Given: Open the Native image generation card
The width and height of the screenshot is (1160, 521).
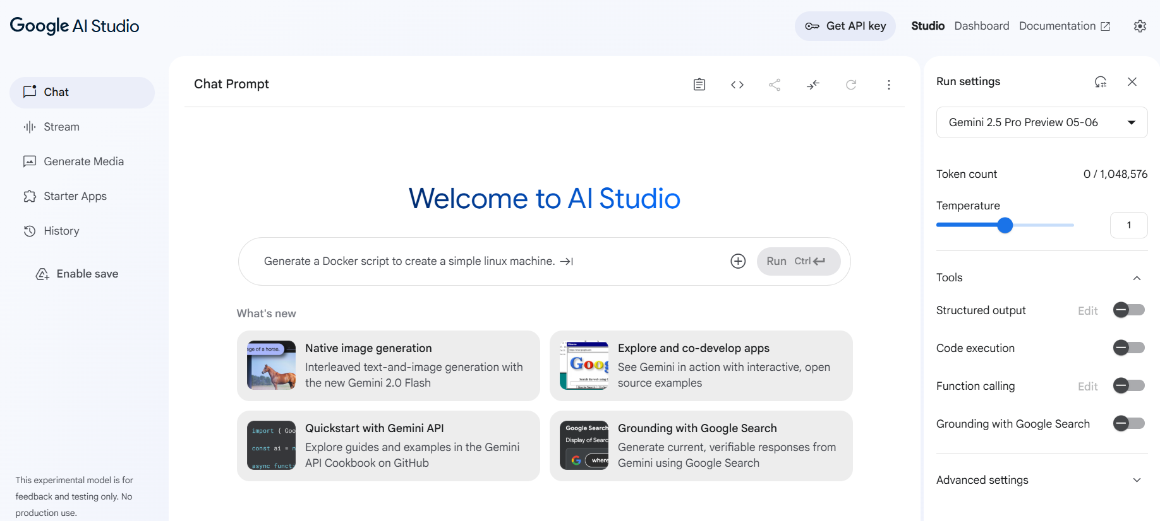Looking at the screenshot, I should (388, 366).
